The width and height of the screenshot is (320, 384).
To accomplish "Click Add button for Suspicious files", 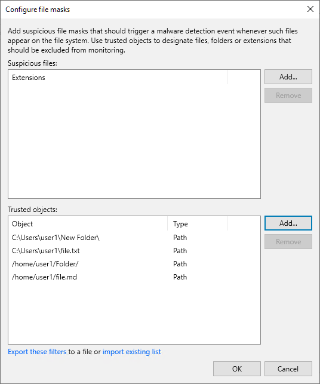I will pos(288,77).
